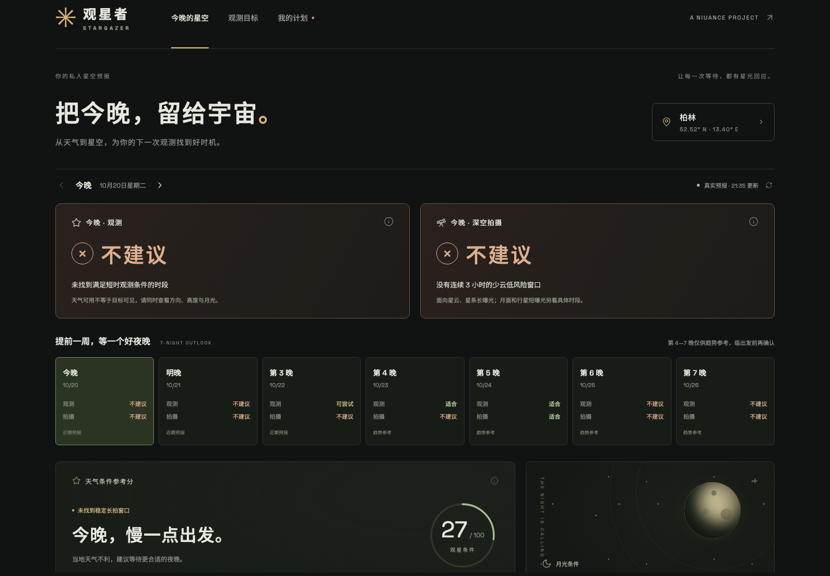
Task: Click the X circle icon on 观测 card
Action: pyautogui.click(x=82, y=253)
